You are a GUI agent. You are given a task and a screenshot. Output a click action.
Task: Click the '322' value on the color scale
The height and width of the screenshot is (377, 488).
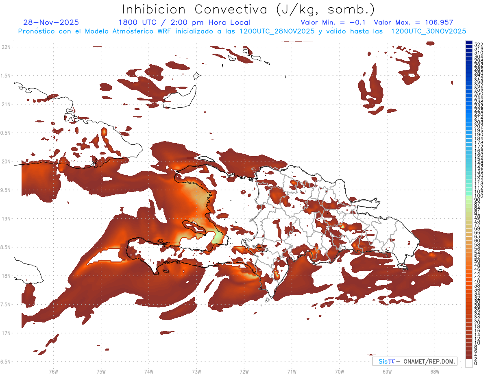click(x=478, y=44)
